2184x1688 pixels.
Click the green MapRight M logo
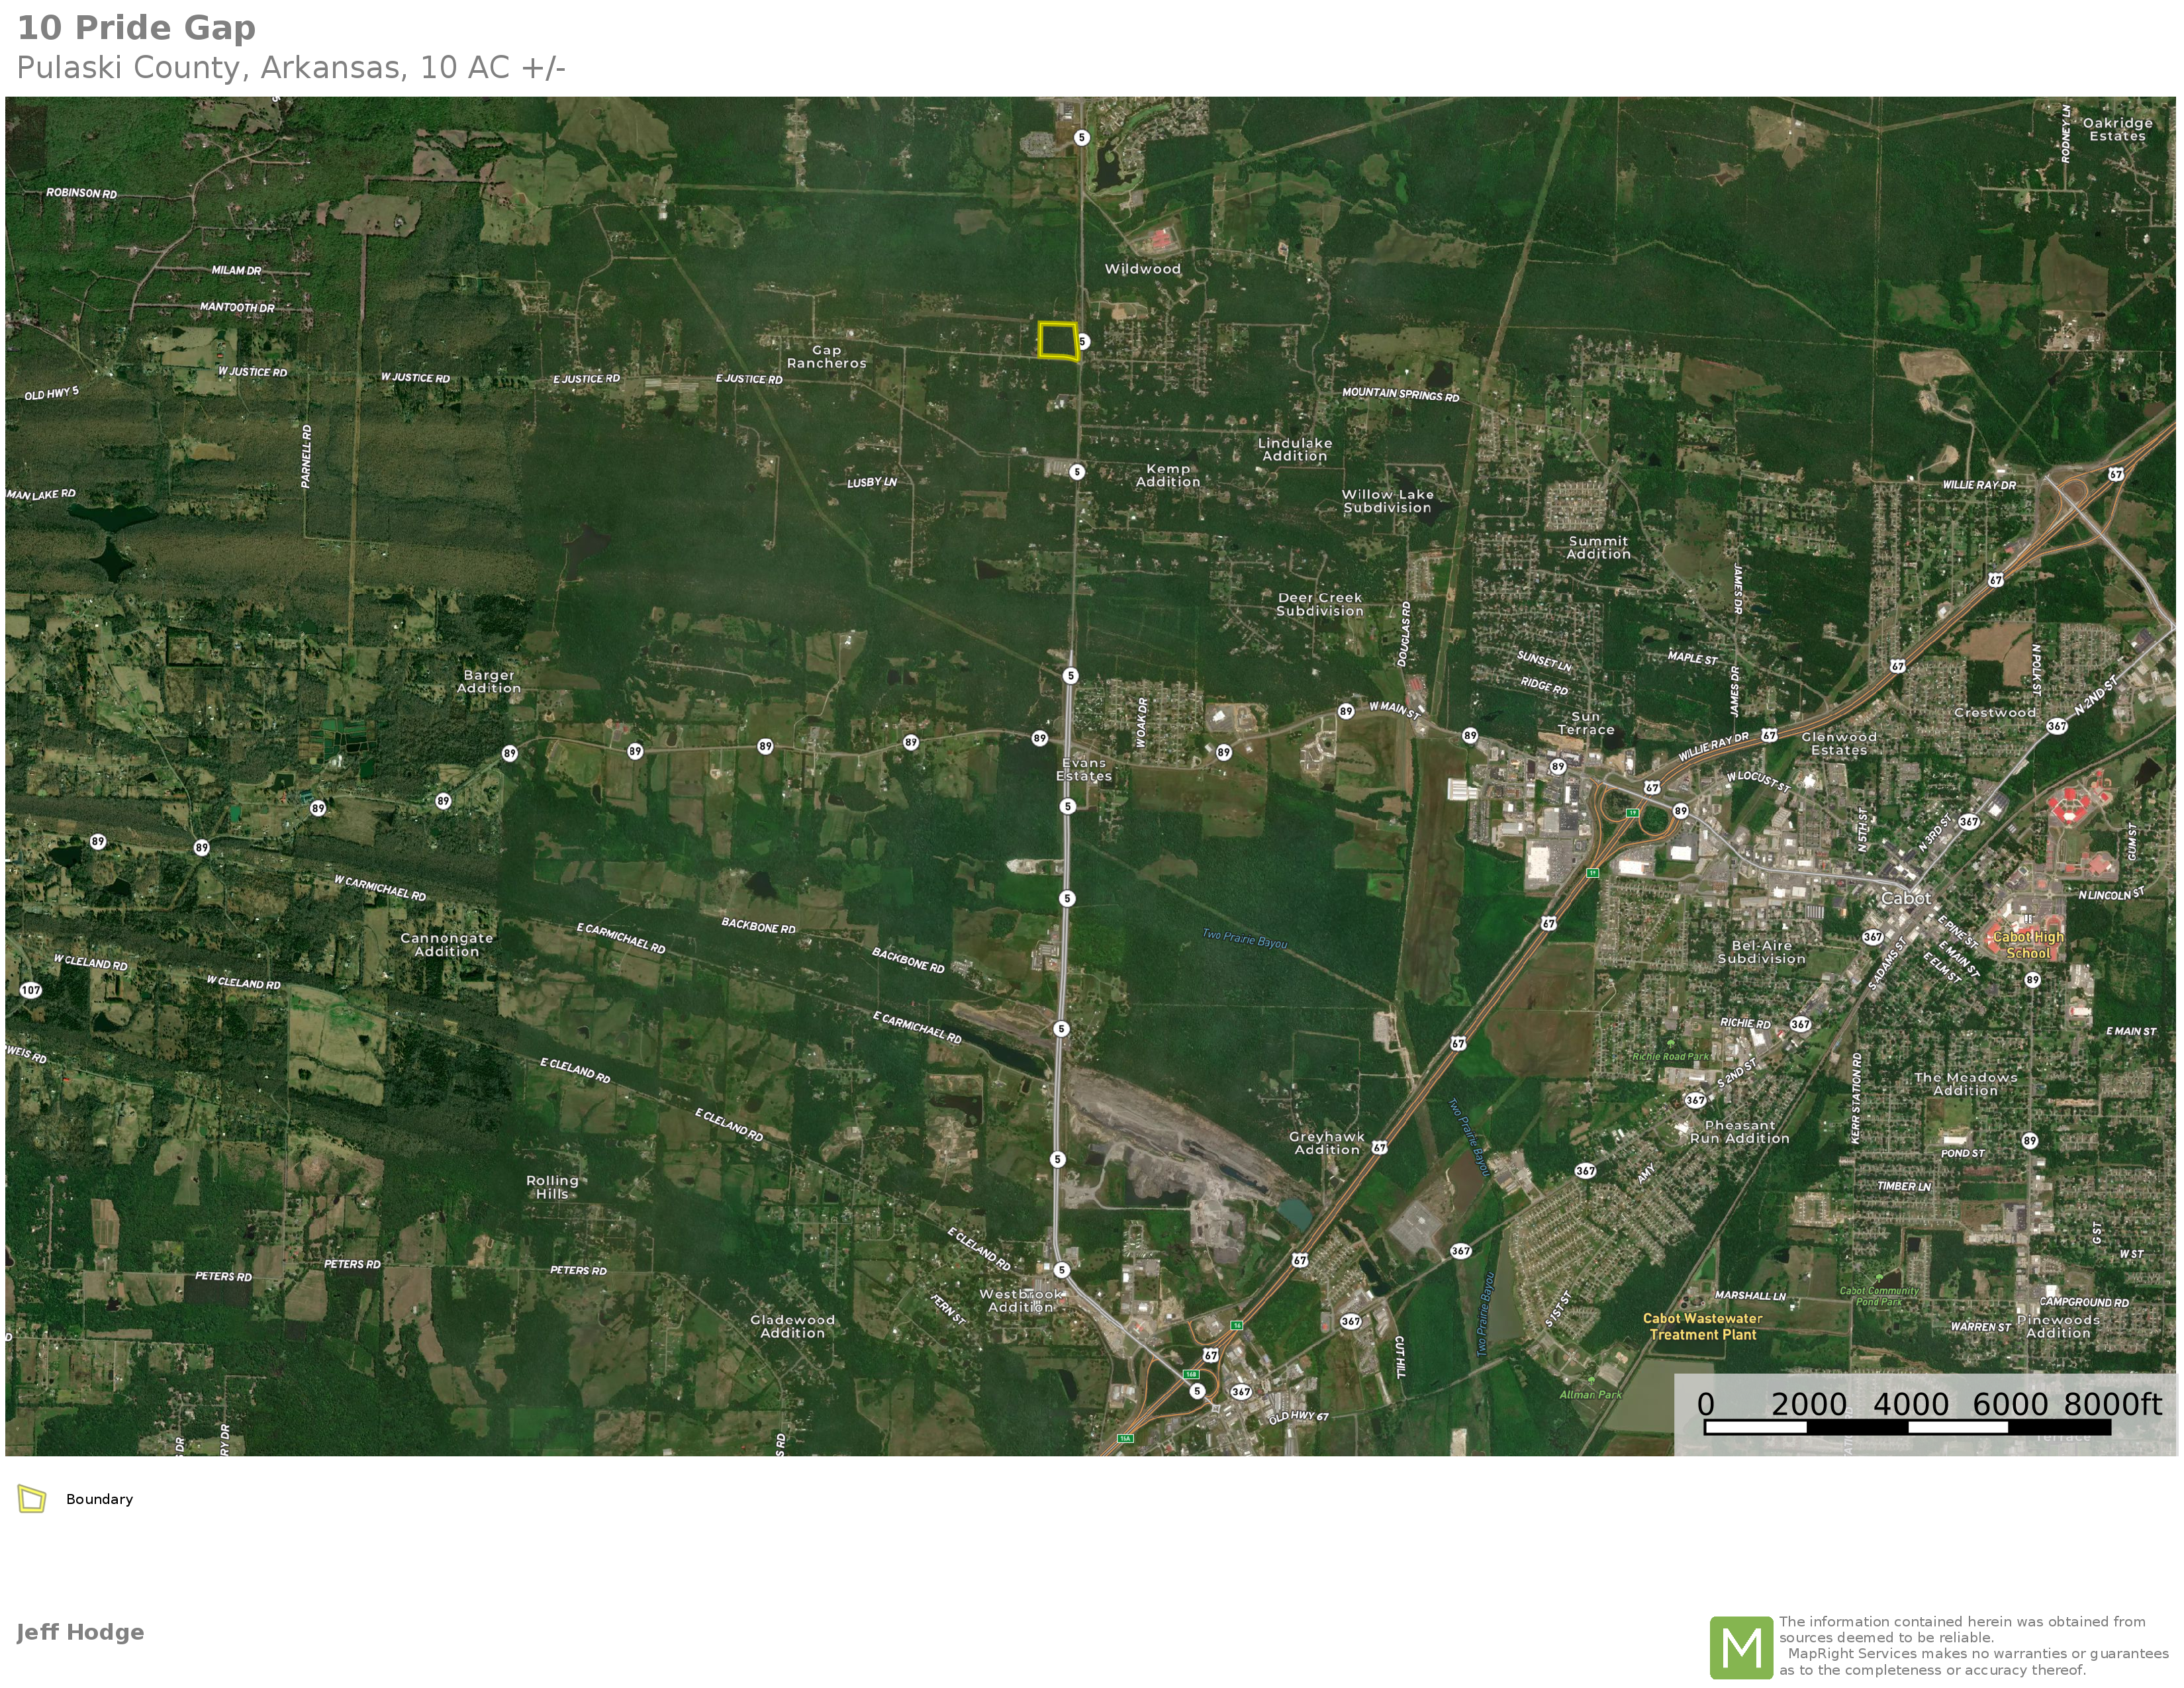pyautogui.click(x=1741, y=1647)
